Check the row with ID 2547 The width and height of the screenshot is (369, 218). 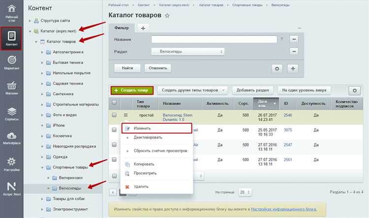click(114, 145)
